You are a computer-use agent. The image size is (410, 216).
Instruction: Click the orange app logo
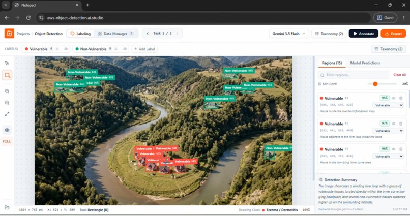pos(10,34)
